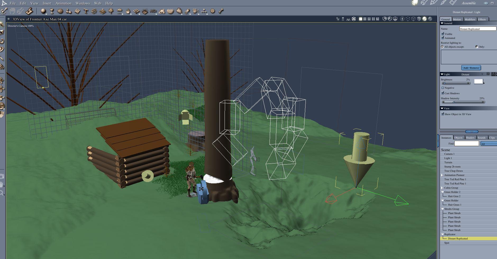Switch to the Shaders tab
The width and height of the screenshot is (497, 259).
point(470,138)
